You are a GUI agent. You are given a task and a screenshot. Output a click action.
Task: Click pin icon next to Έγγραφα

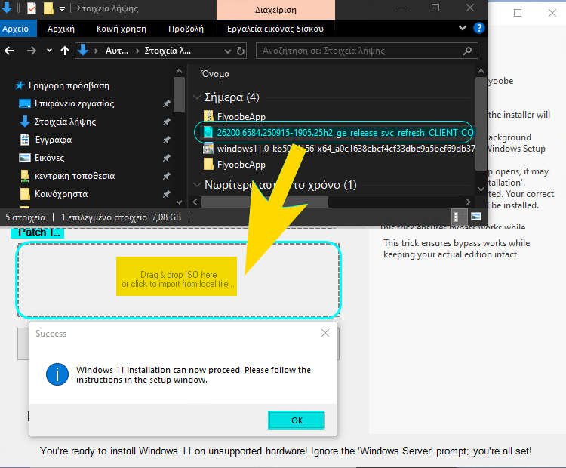167,140
